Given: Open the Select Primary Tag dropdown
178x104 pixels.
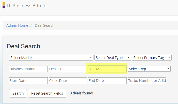Looking at the screenshot, I should (x=152, y=58).
